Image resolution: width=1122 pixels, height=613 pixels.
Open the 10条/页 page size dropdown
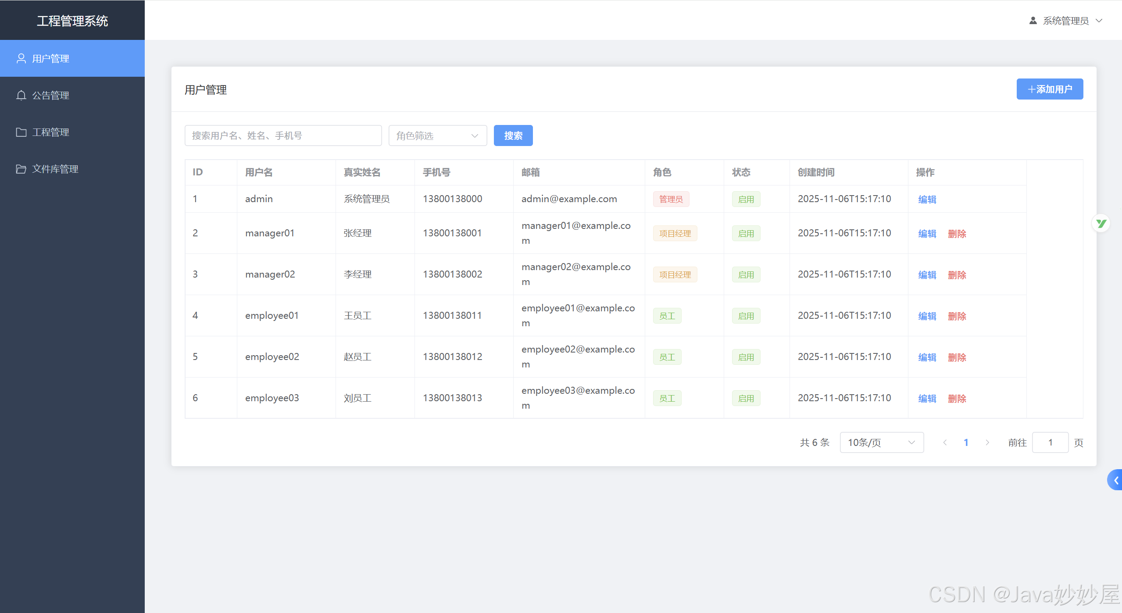coord(882,442)
